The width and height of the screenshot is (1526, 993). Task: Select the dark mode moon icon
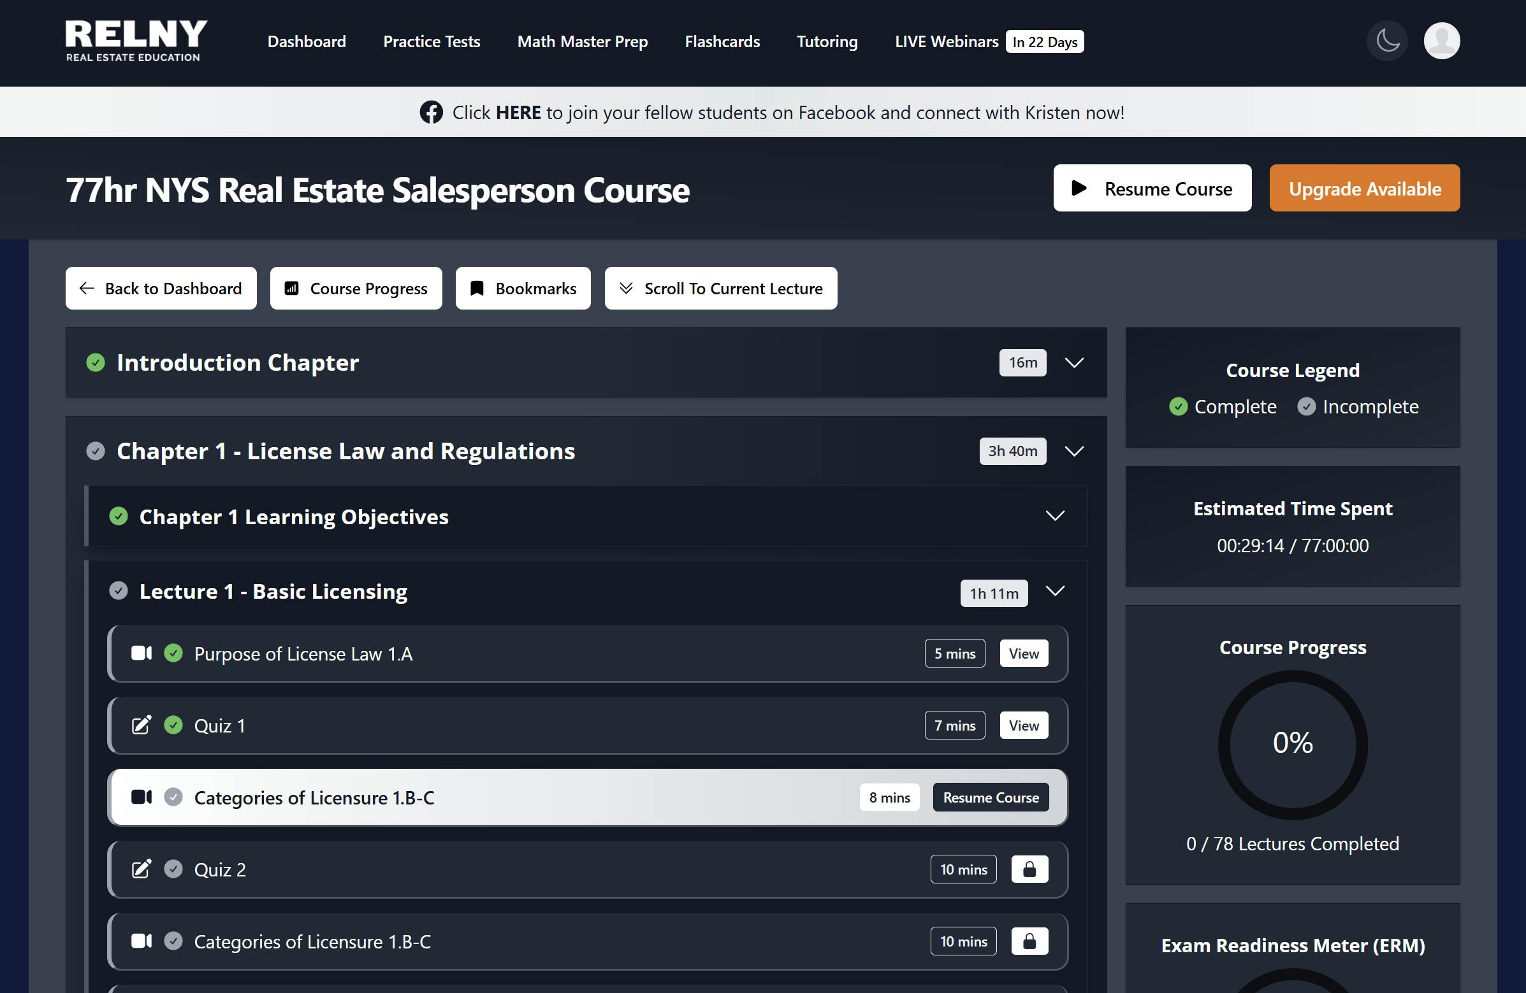(x=1386, y=40)
